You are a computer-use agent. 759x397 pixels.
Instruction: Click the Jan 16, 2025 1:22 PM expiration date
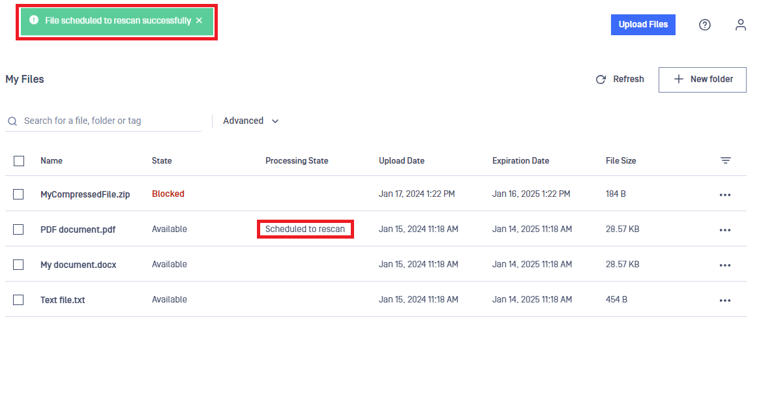point(531,194)
